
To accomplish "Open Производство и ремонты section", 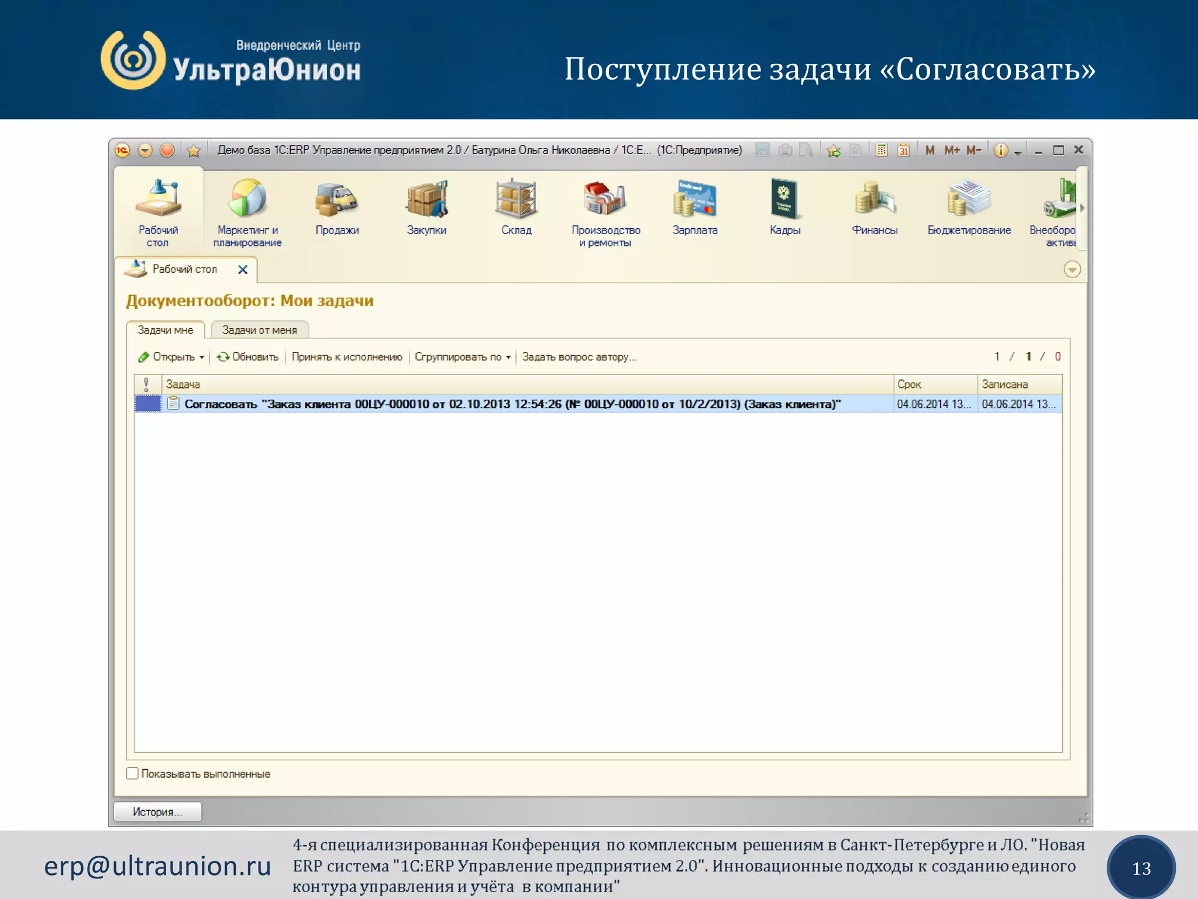I will [x=605, y=212].
